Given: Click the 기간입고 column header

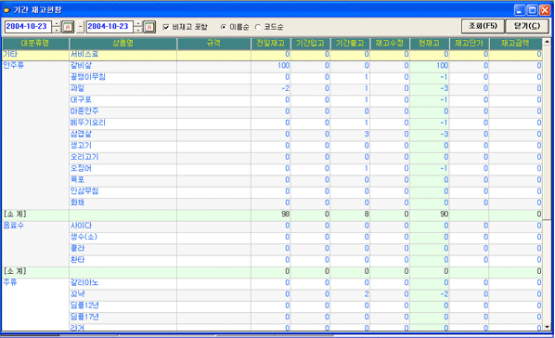Looking at the screenshot, I should coord(310,44).
